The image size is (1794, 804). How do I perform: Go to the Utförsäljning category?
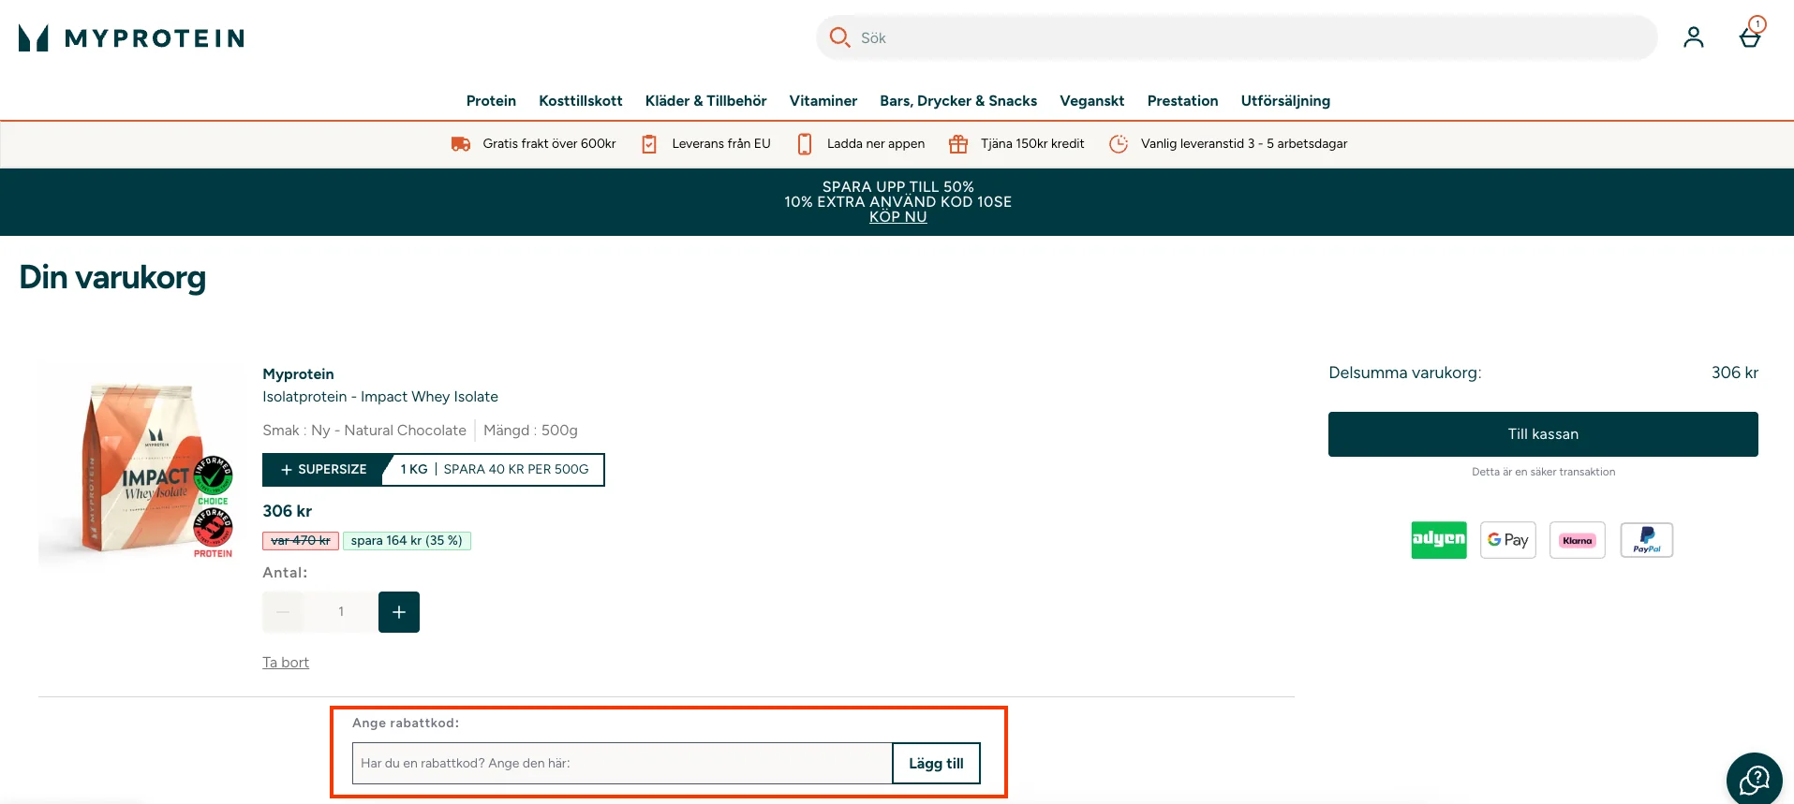click(x=1285, y=101)
